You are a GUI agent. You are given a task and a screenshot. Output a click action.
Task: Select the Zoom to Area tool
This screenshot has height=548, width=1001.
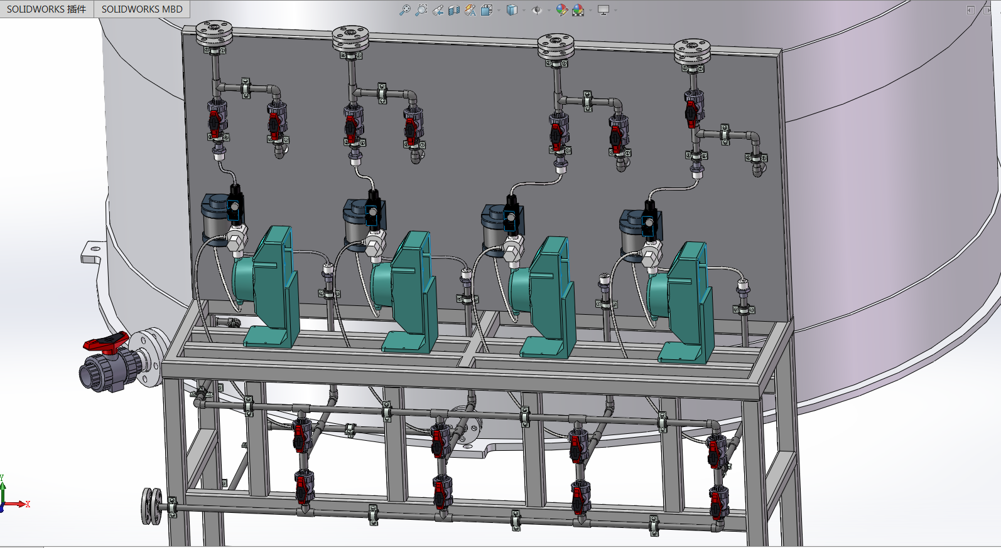tap(421, 10)
